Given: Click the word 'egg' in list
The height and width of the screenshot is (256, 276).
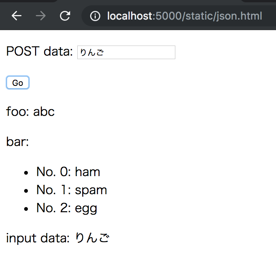Looking at the screenshot, I should [x=86, y=208].
